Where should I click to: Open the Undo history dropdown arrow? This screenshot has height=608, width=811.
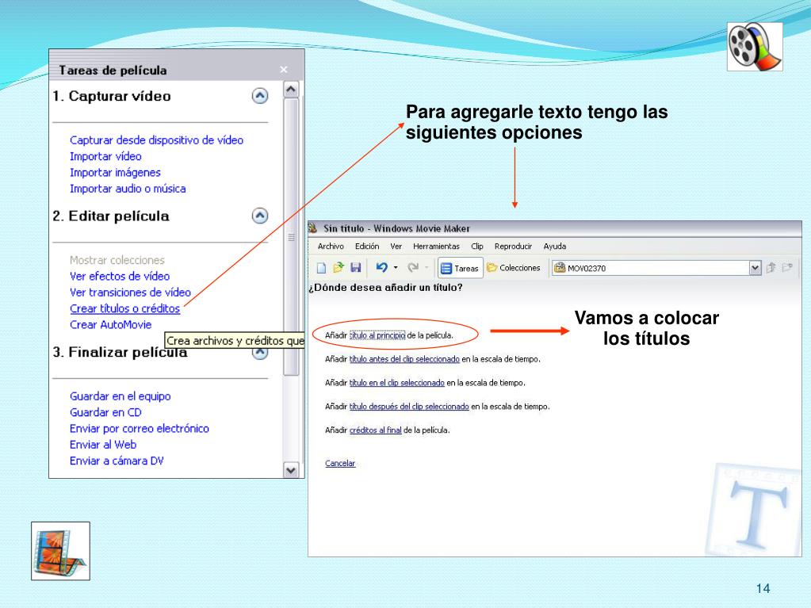(x=396, y=267)
